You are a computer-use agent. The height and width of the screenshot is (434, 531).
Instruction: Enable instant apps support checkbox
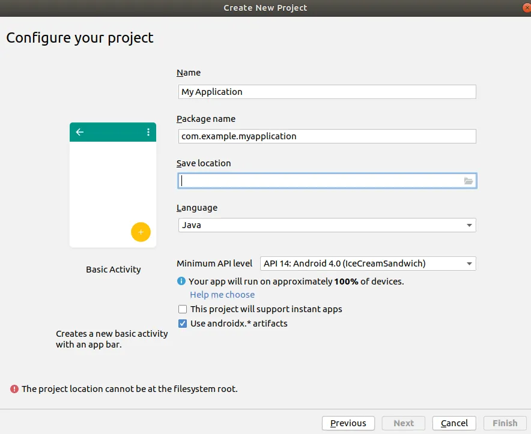183,309
